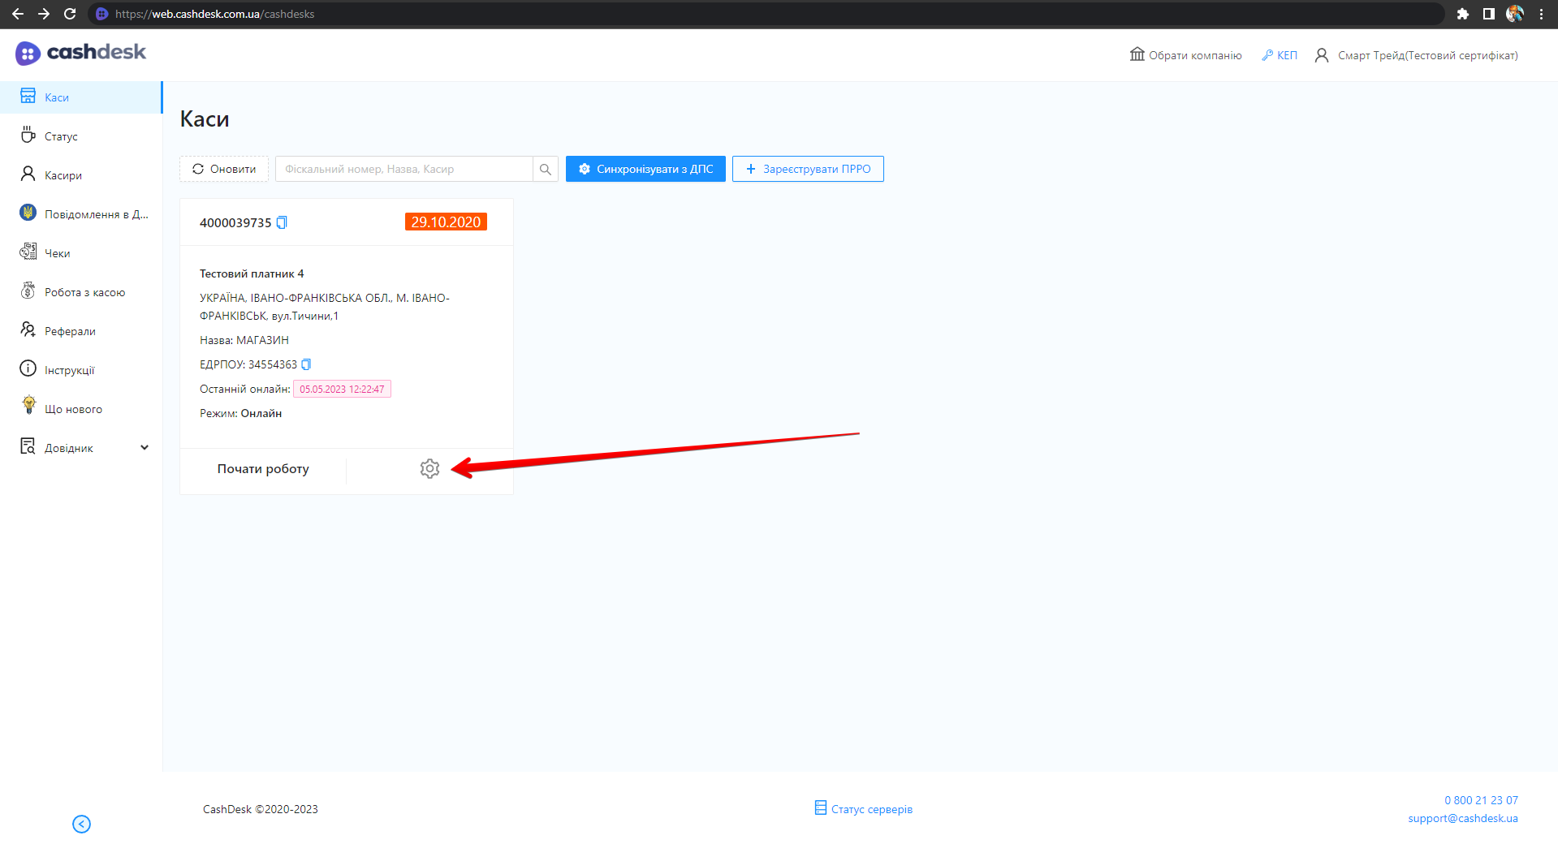Open Чеки section in the sidebar
This screenshot has height=844, width=1558.
click(57, 253)
